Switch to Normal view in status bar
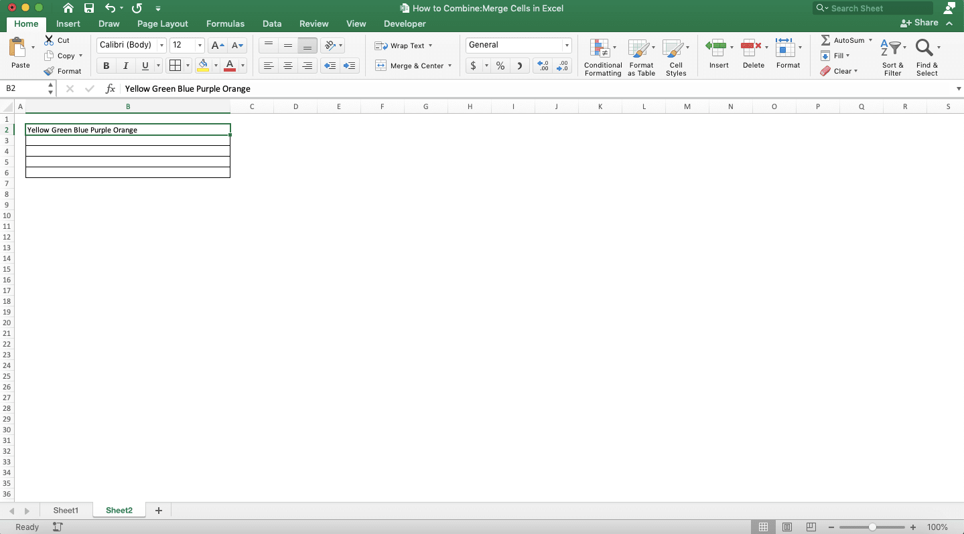The width and height of the screenshot is (964, 534). tap(763, 527)
